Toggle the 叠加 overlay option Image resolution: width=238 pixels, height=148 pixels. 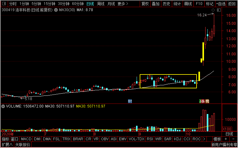click(155, 4)
